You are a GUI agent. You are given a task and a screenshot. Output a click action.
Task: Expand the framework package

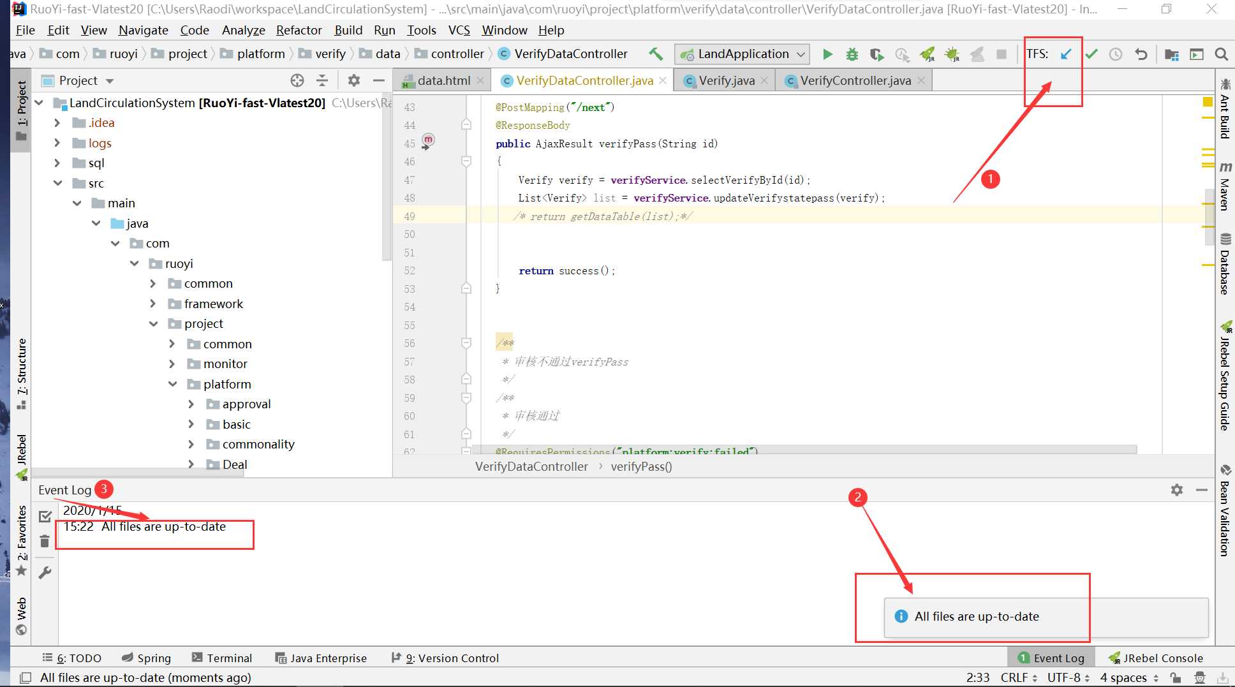(x=152, y=304)
